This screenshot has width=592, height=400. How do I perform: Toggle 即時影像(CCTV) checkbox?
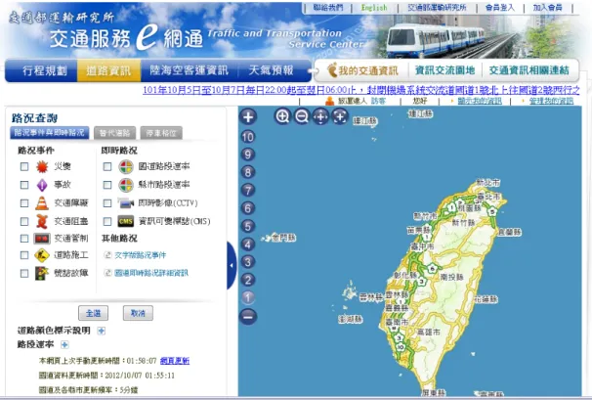107,203
